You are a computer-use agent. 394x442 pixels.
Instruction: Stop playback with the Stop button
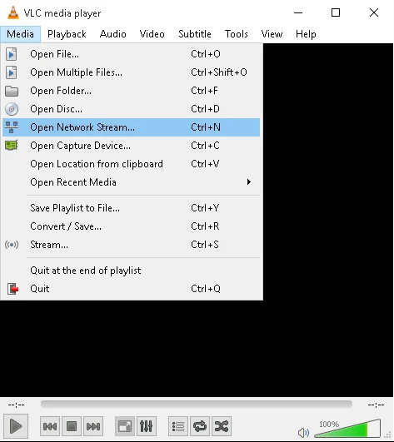point(72,426)
